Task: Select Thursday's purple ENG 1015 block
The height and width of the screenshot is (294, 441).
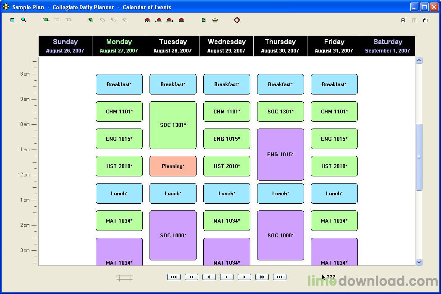Action: [x=280, y=155]
